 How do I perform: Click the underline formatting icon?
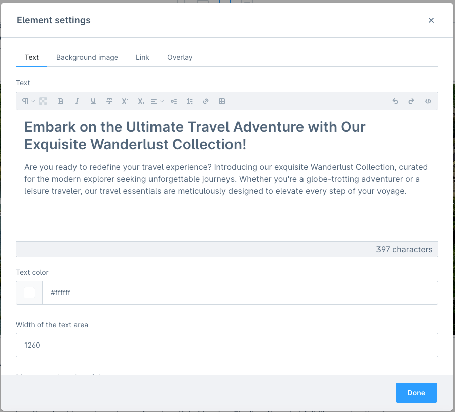93,101
